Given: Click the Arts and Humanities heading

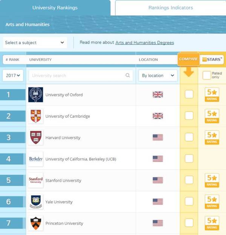Looking at the screenshot, I should (x=27, y=24).
